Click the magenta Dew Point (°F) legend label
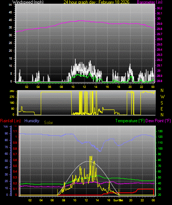 point(158,121)
